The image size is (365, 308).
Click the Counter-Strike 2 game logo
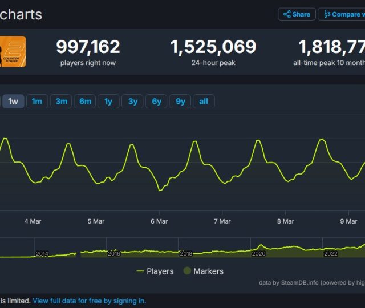tap(13, 52)
